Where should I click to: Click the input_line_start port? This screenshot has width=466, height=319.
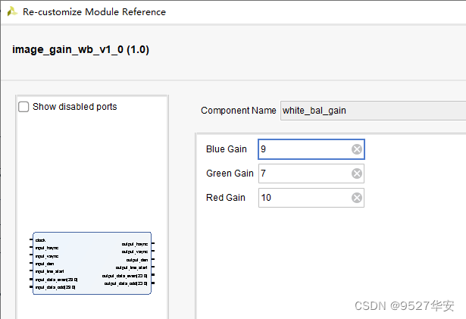(x=49, y=271)
